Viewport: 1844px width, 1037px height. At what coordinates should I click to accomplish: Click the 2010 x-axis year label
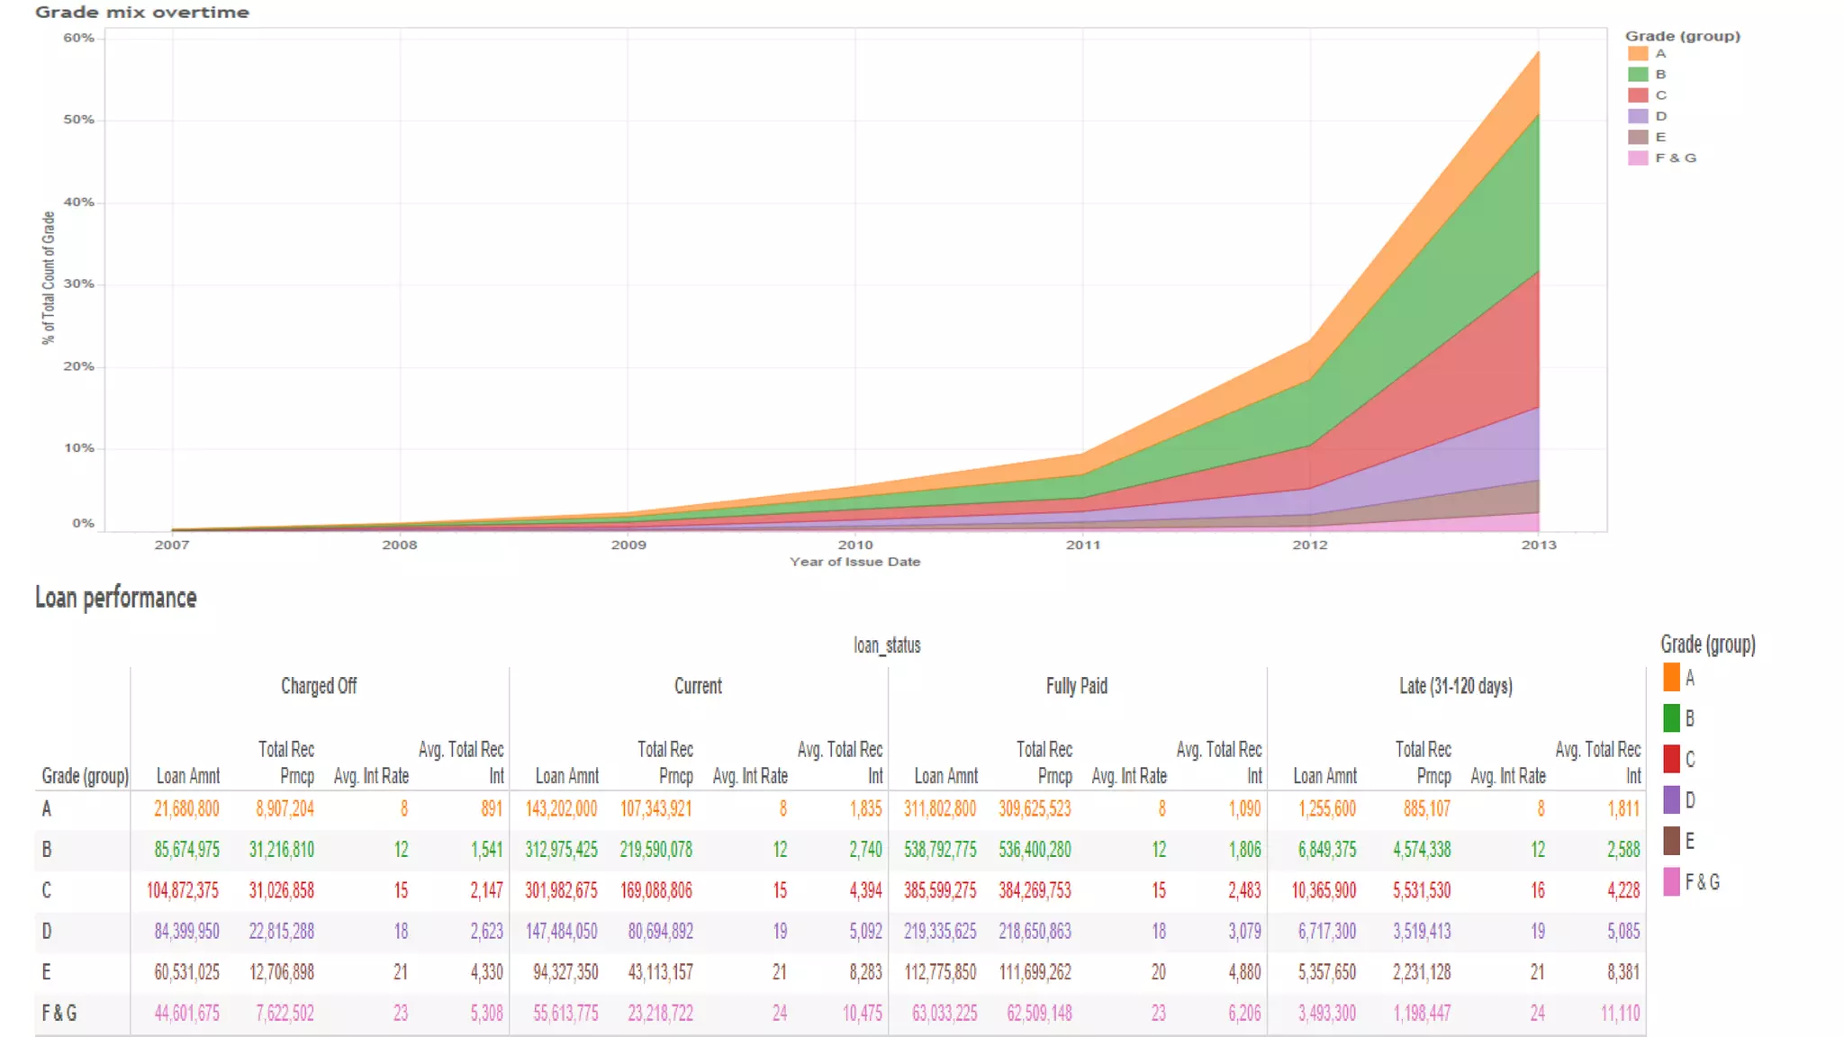point(854,545)
